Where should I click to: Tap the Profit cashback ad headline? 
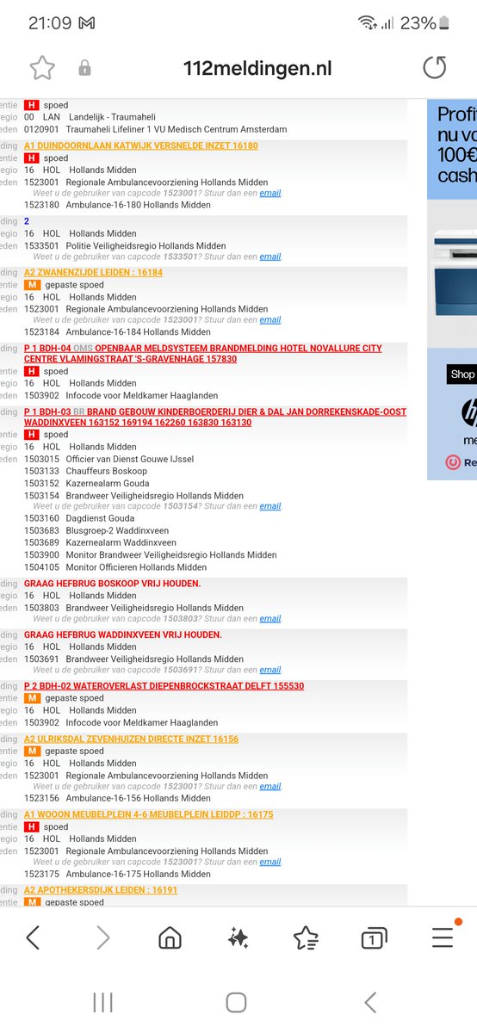click(x=456, y=145)
